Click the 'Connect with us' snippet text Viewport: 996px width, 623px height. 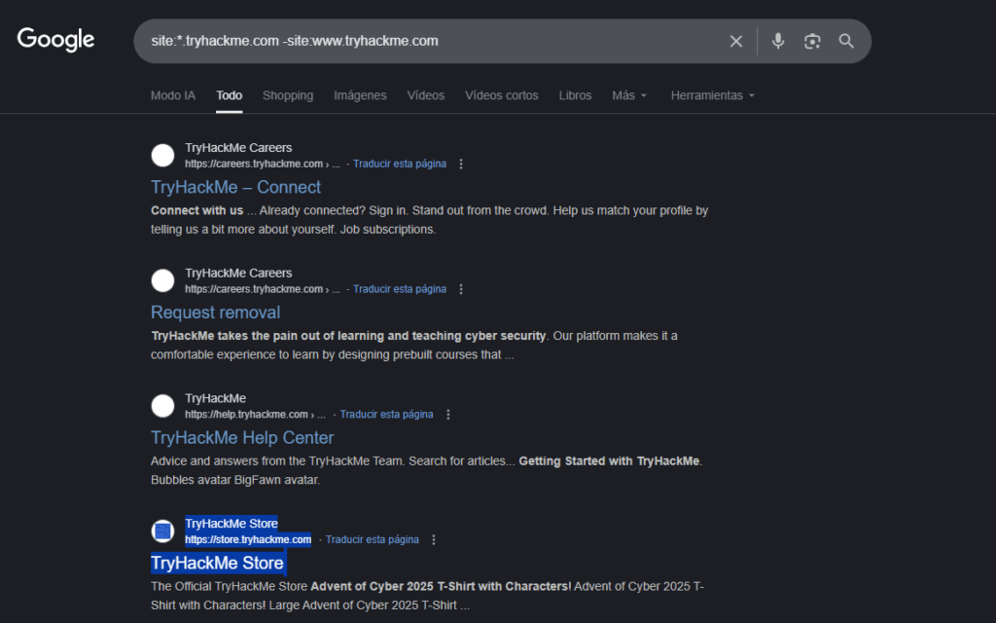196,210
